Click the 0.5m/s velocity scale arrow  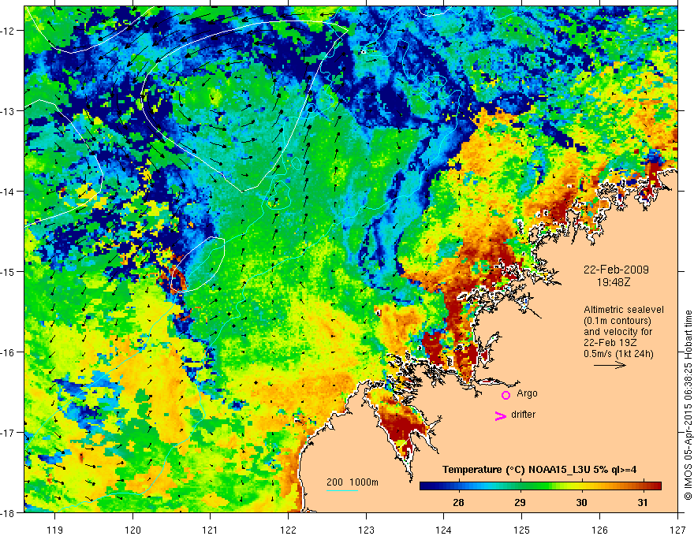click(x=610, y=365)
